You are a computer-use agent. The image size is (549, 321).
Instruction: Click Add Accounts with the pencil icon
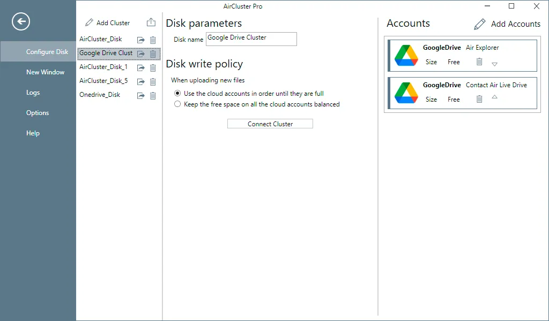(507, 24)
